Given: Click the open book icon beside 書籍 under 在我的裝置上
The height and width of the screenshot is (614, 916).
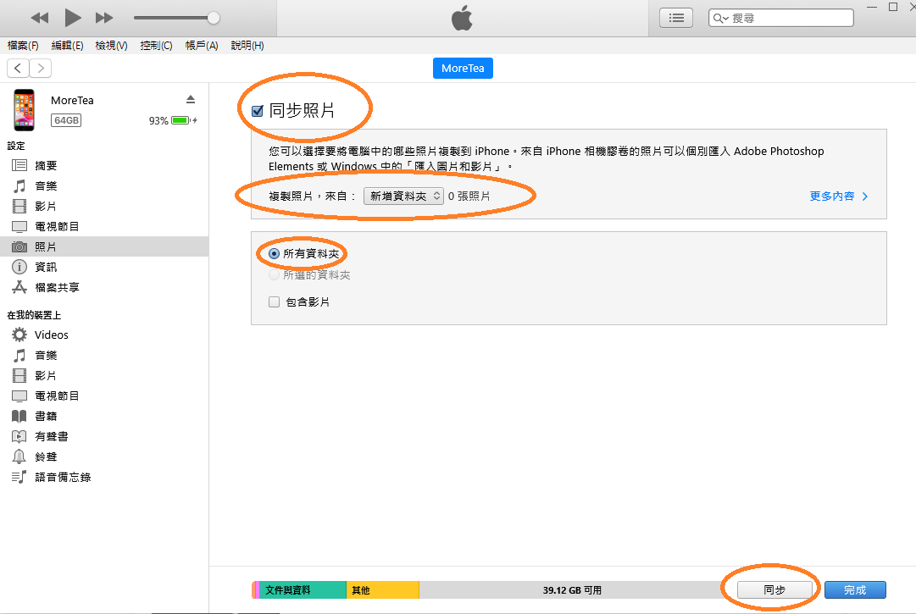Looking at the screenshot, I should click(x=19, y=416).
